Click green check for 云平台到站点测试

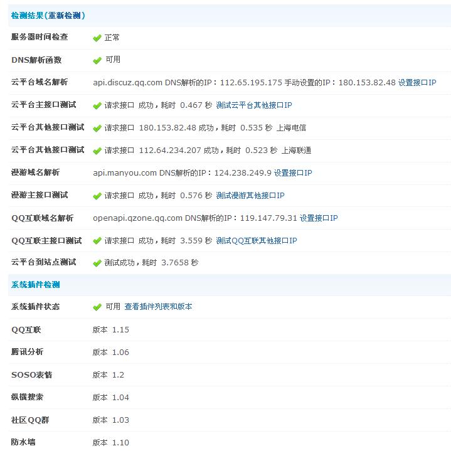pyautogui.click(x=97, y=263)
